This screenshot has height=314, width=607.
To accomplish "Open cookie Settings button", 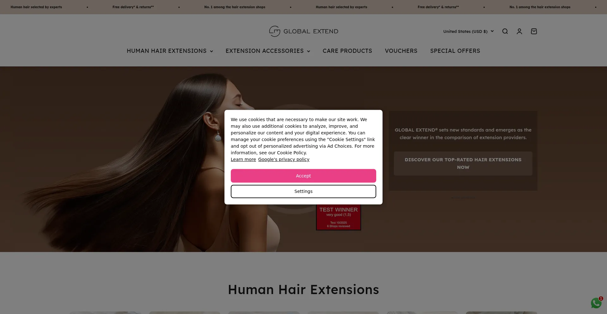I will [x=303, y=191].
